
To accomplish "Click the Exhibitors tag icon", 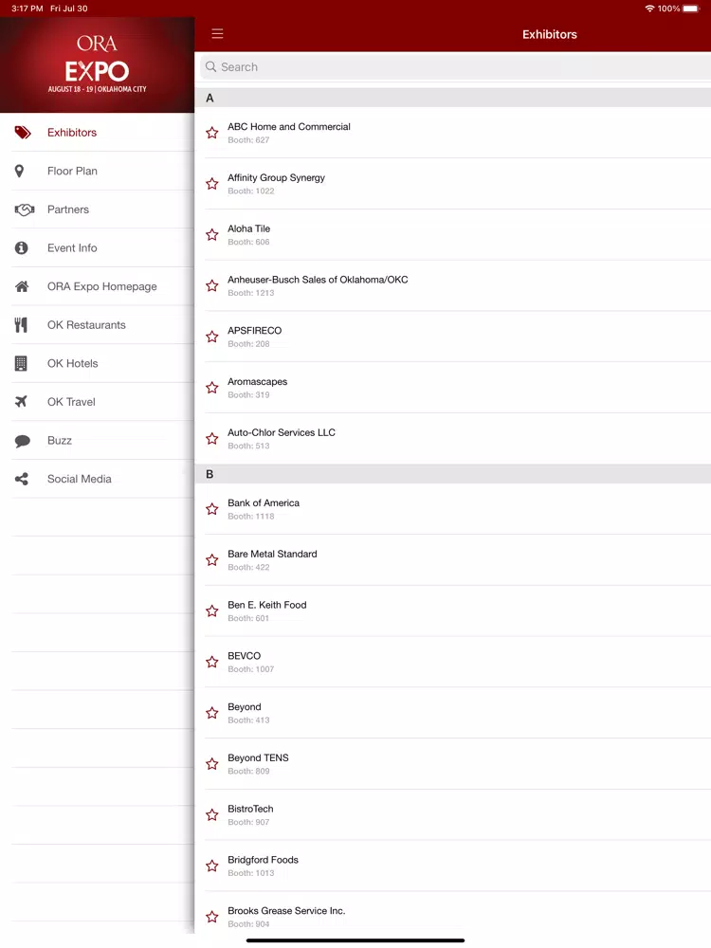I will (23, 133).
